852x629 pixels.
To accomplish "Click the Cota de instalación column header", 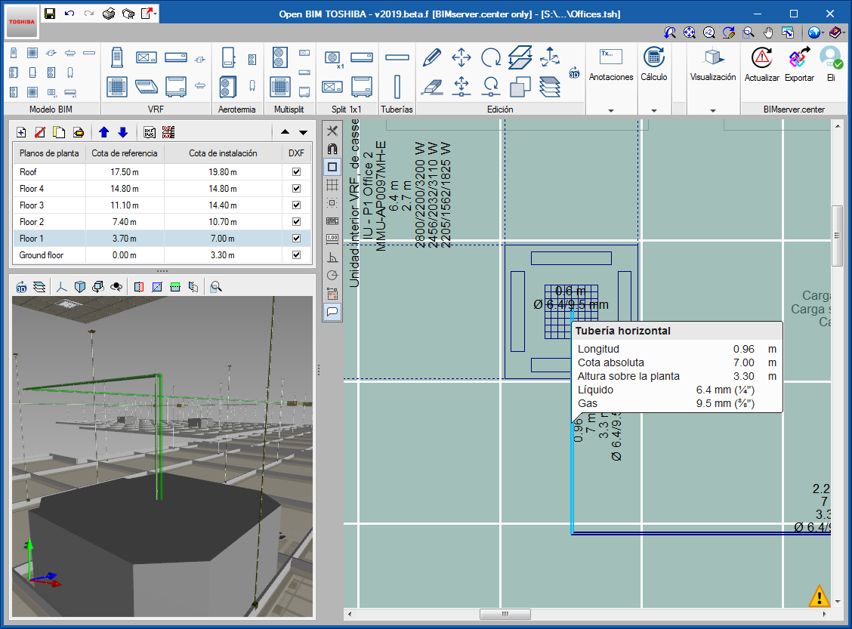I will coord(223,153).
